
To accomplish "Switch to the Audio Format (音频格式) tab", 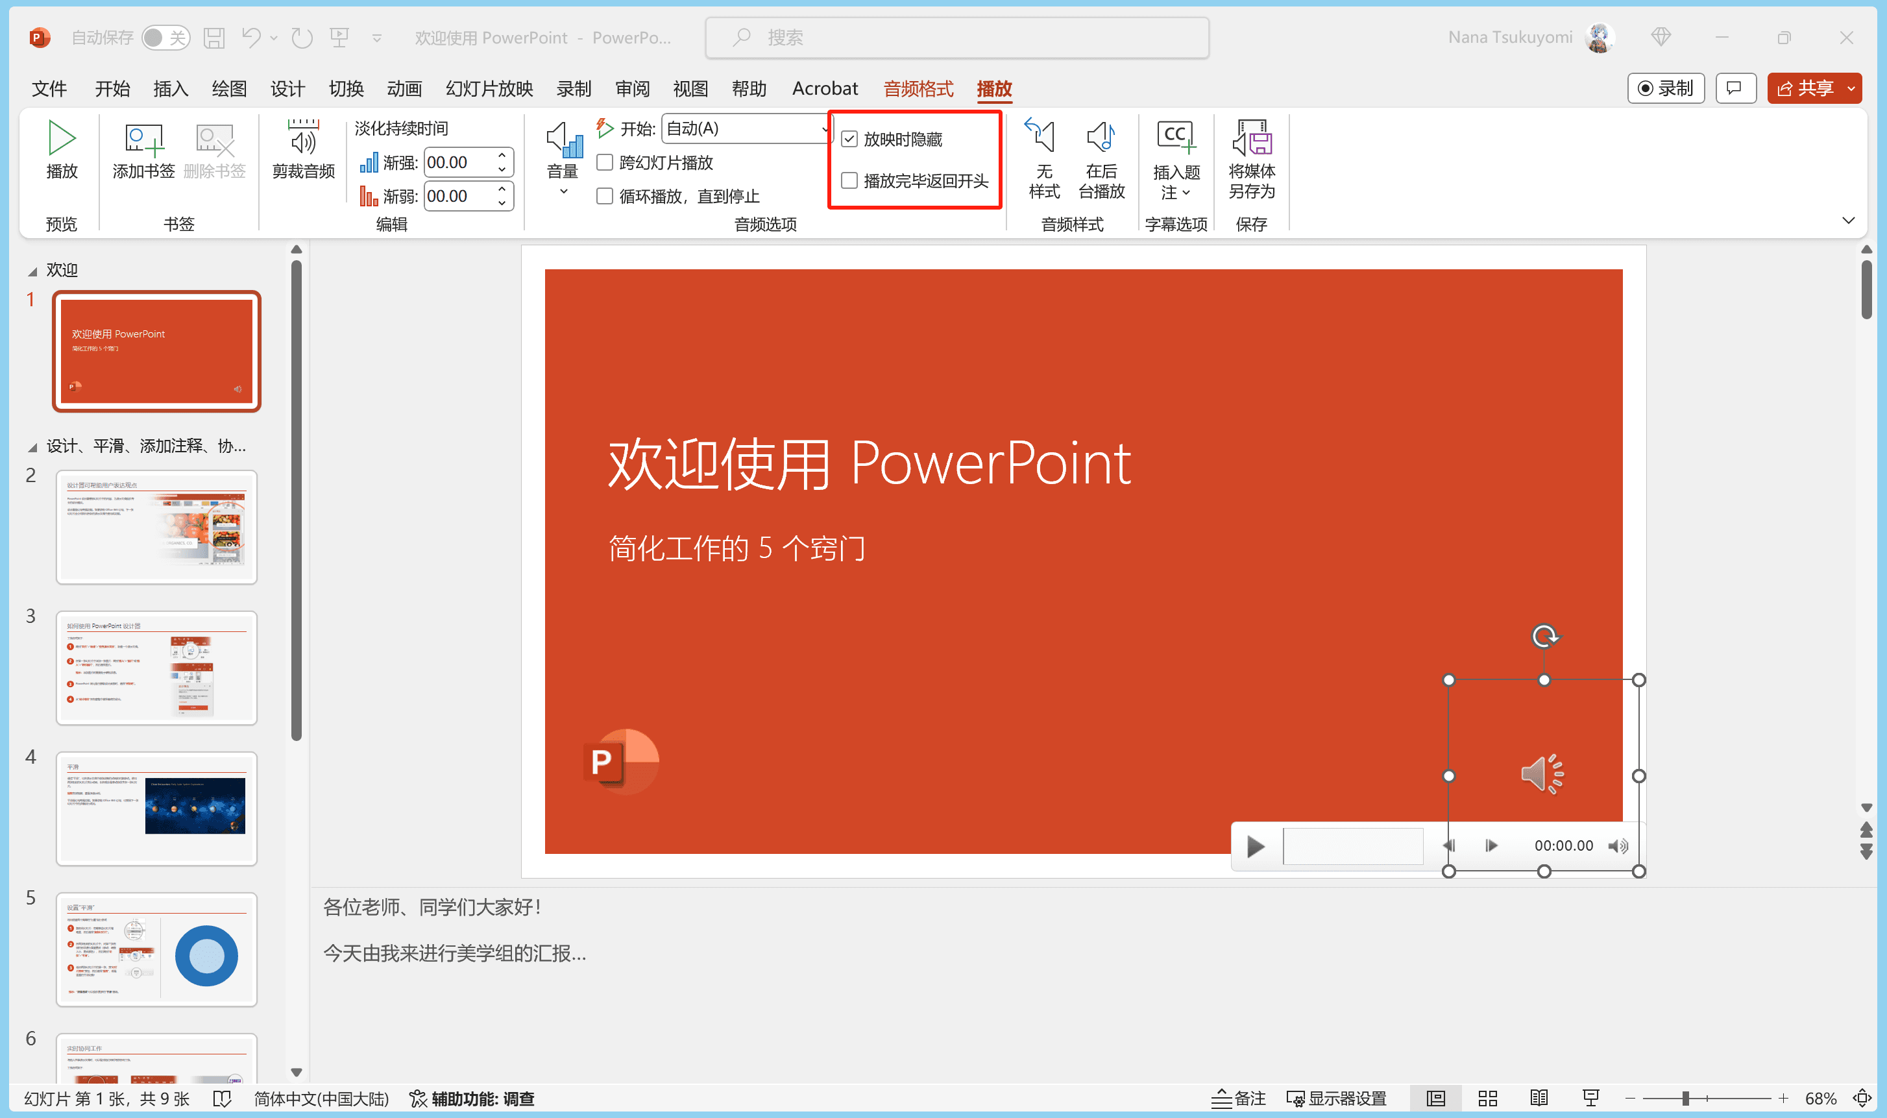I will click(x=918, y=89).
